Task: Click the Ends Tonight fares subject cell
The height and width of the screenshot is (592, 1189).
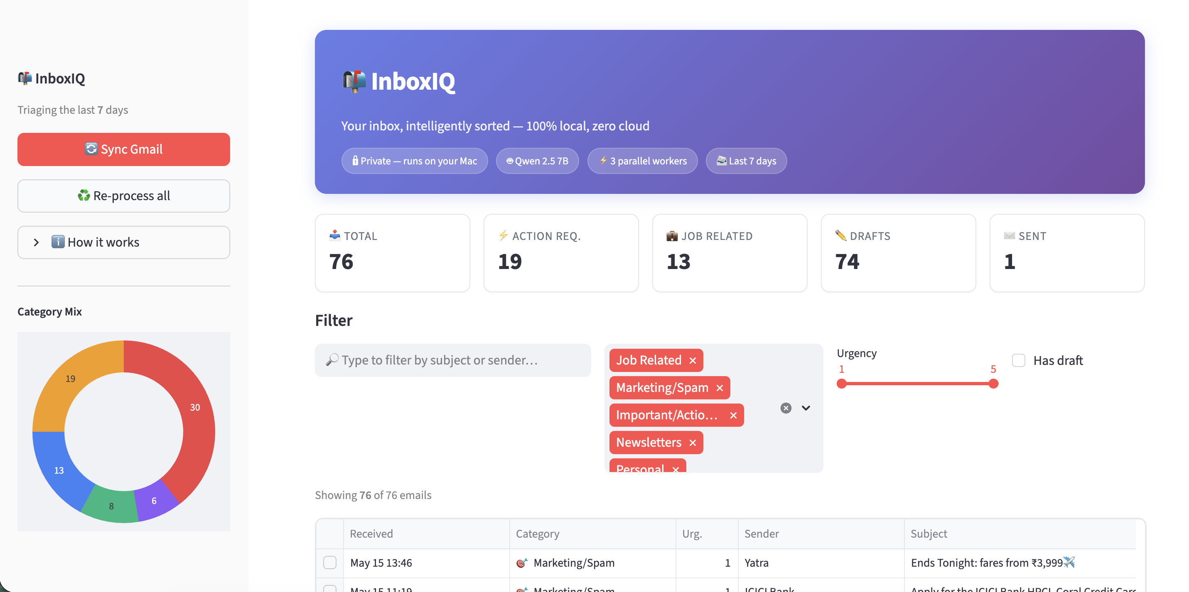Action: 1020,563
